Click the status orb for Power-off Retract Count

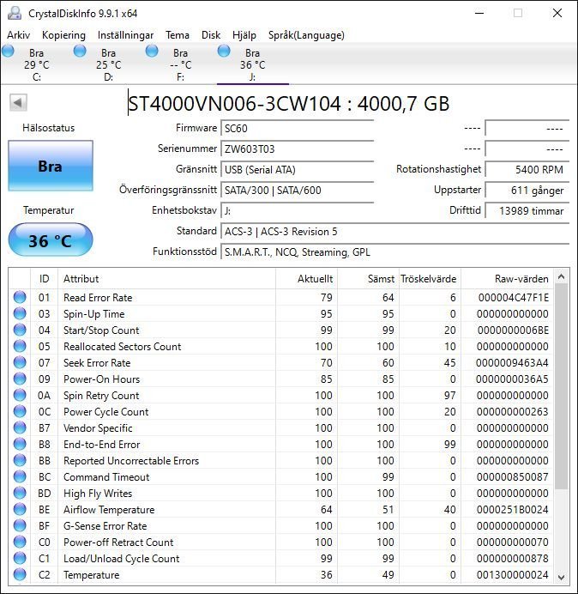point(20,542)
